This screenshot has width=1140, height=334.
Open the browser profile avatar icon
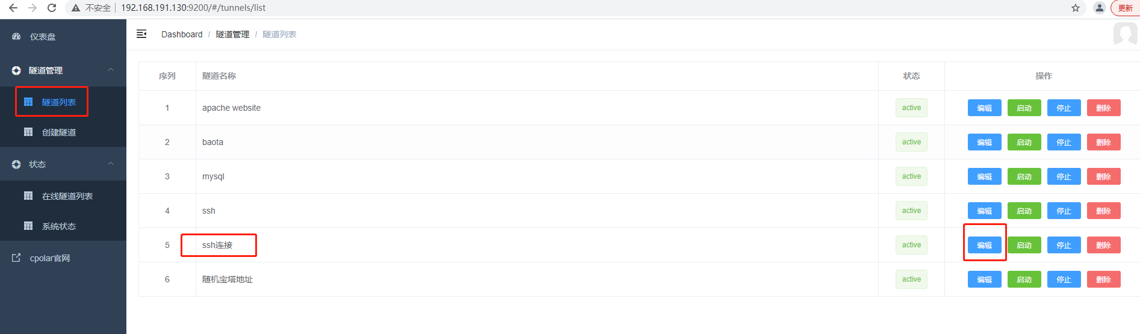[x=1100, y=8]
